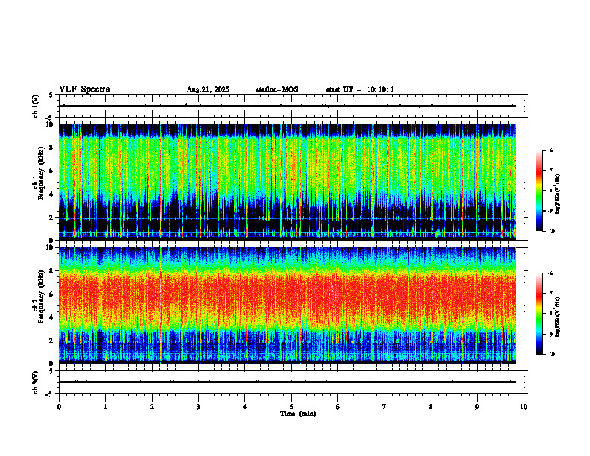The width and height of the screenshot is (590, 456).
Task: Click the 3 tick on Time axis
Action: click(198, 407)
